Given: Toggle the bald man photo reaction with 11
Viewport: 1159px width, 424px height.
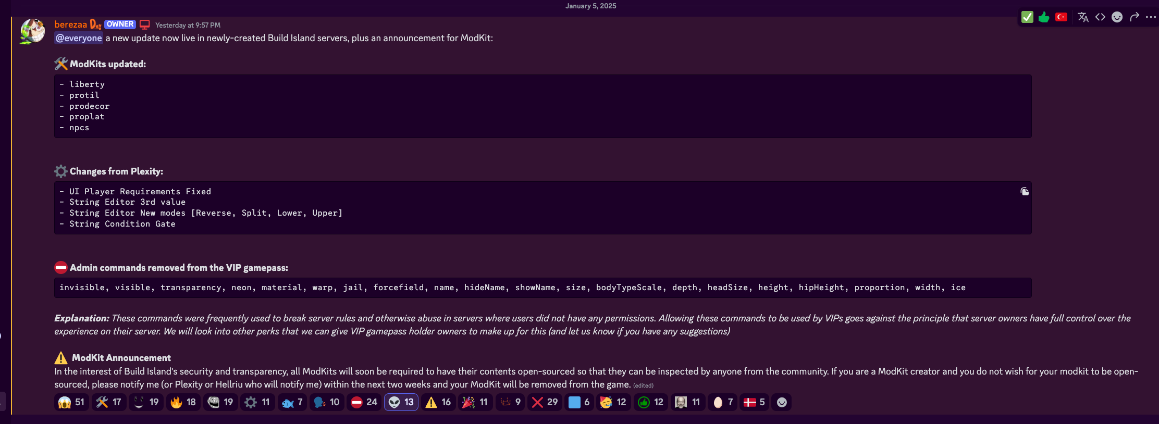Looking at the screenshot, I should tap(688, 402).
